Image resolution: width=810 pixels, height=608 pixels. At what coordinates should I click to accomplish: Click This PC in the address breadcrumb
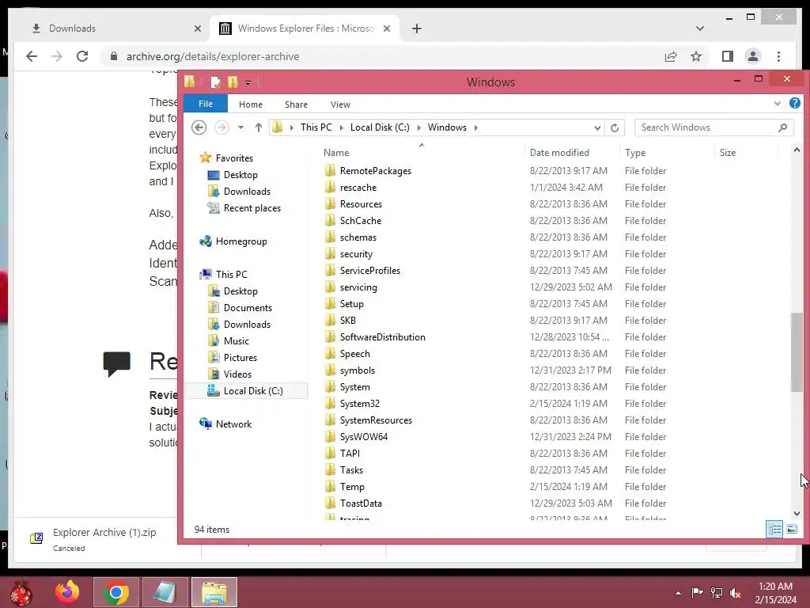(316, 127)
